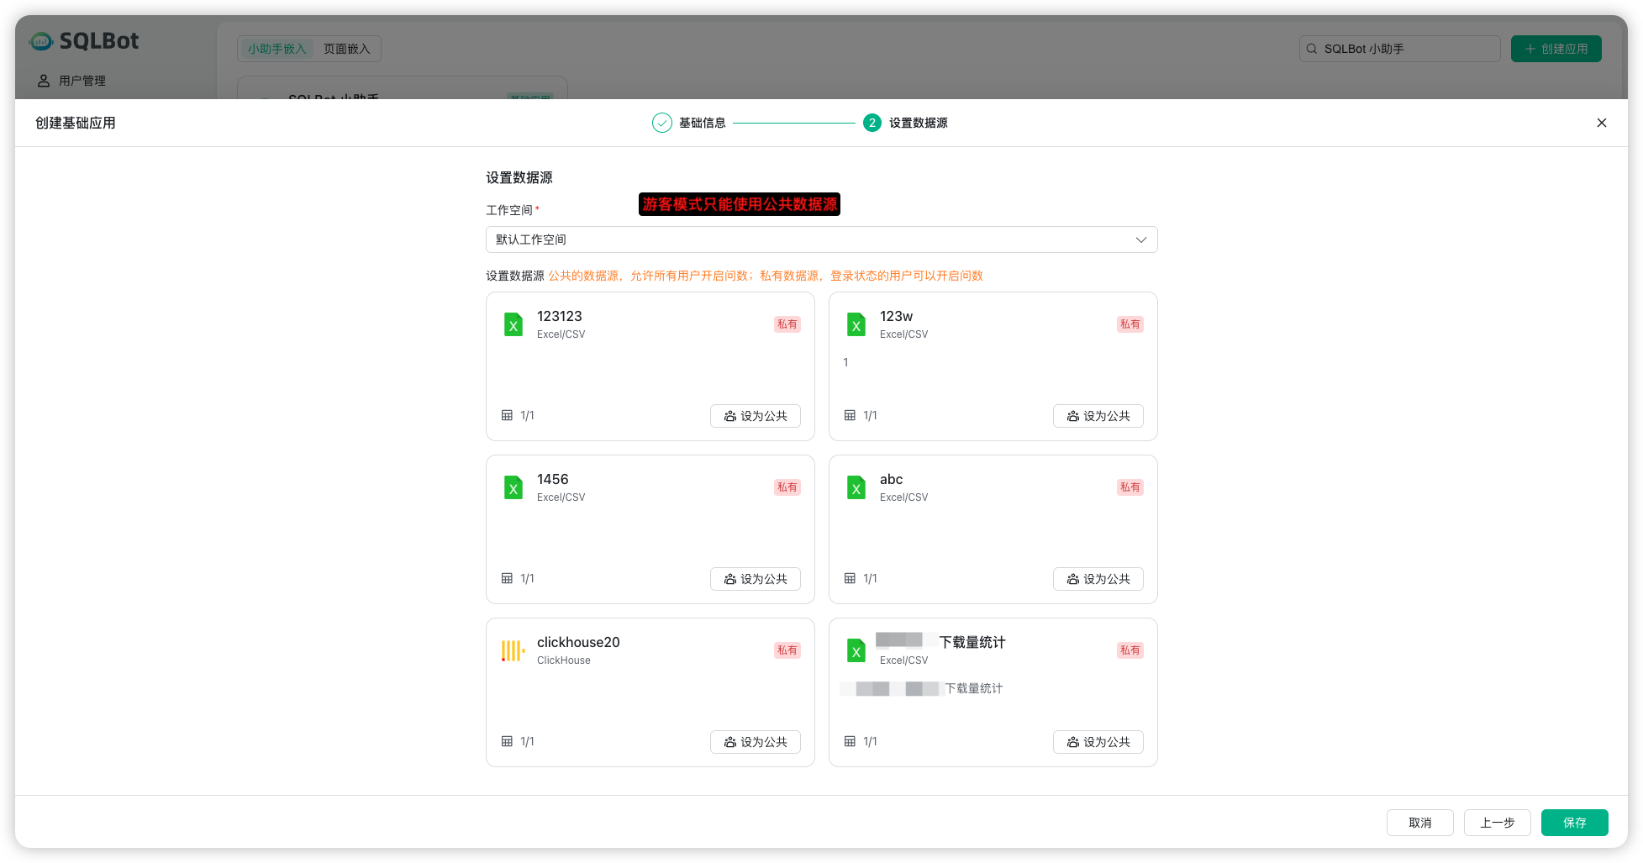Set 123w data source to public
The height and width of the screenshot is (863, 1643).
pyautogui.click(x=1098, y=416)
